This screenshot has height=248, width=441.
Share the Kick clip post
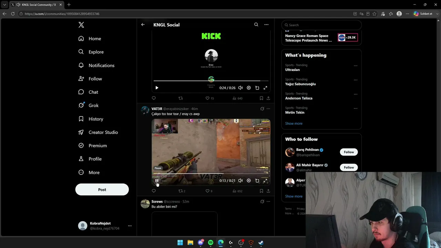268,98
